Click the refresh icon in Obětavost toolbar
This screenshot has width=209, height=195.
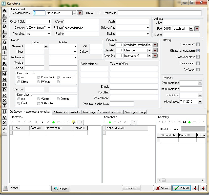[x=74, y=122]
